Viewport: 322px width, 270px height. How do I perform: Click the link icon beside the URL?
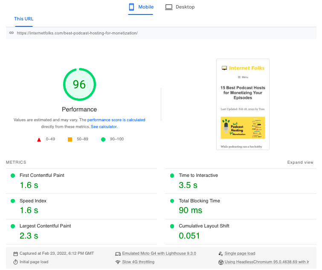point(12,33)
